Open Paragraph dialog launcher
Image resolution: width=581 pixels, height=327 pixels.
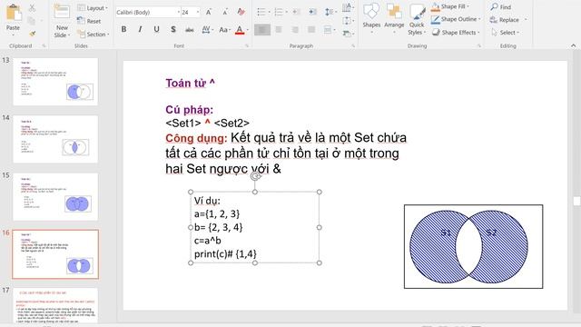(x=353, y=46)
